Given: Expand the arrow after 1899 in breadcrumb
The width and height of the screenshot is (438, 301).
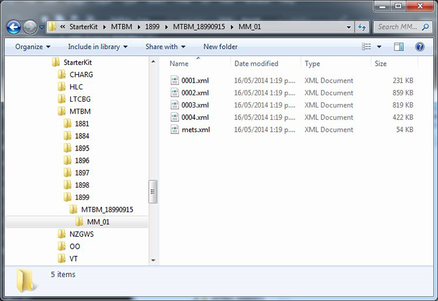Looking at the screenshot, I should click(166, 27).
